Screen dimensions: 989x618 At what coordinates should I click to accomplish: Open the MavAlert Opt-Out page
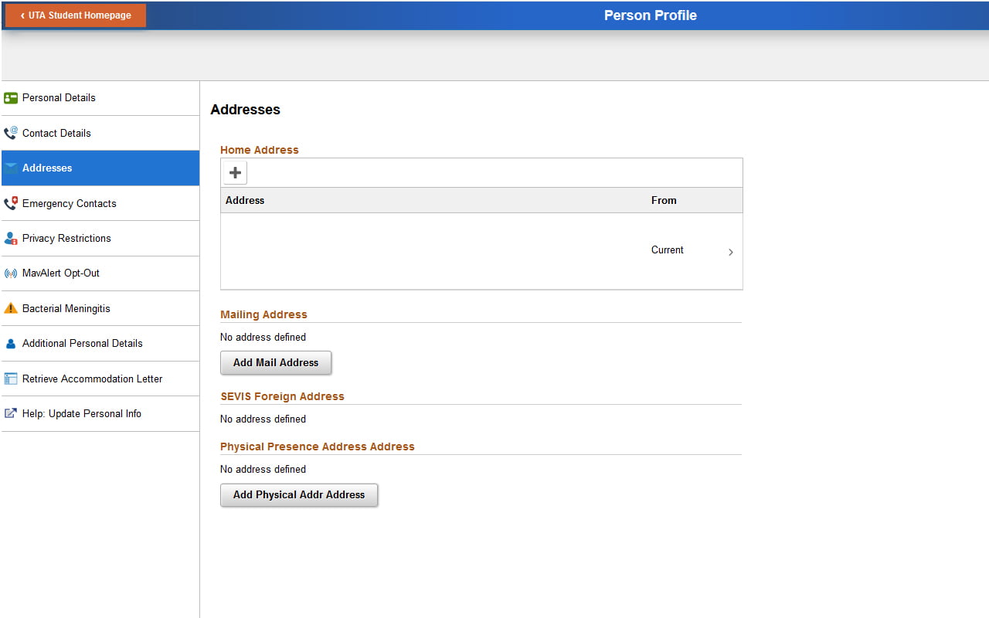pyautogui.click(x=62, y=273)
